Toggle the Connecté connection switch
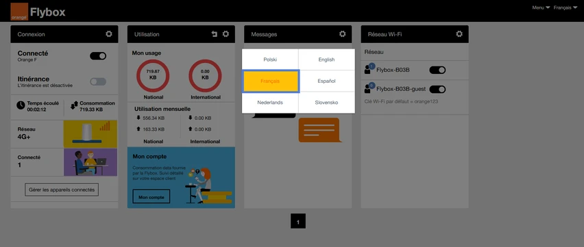 coord(98,56)
